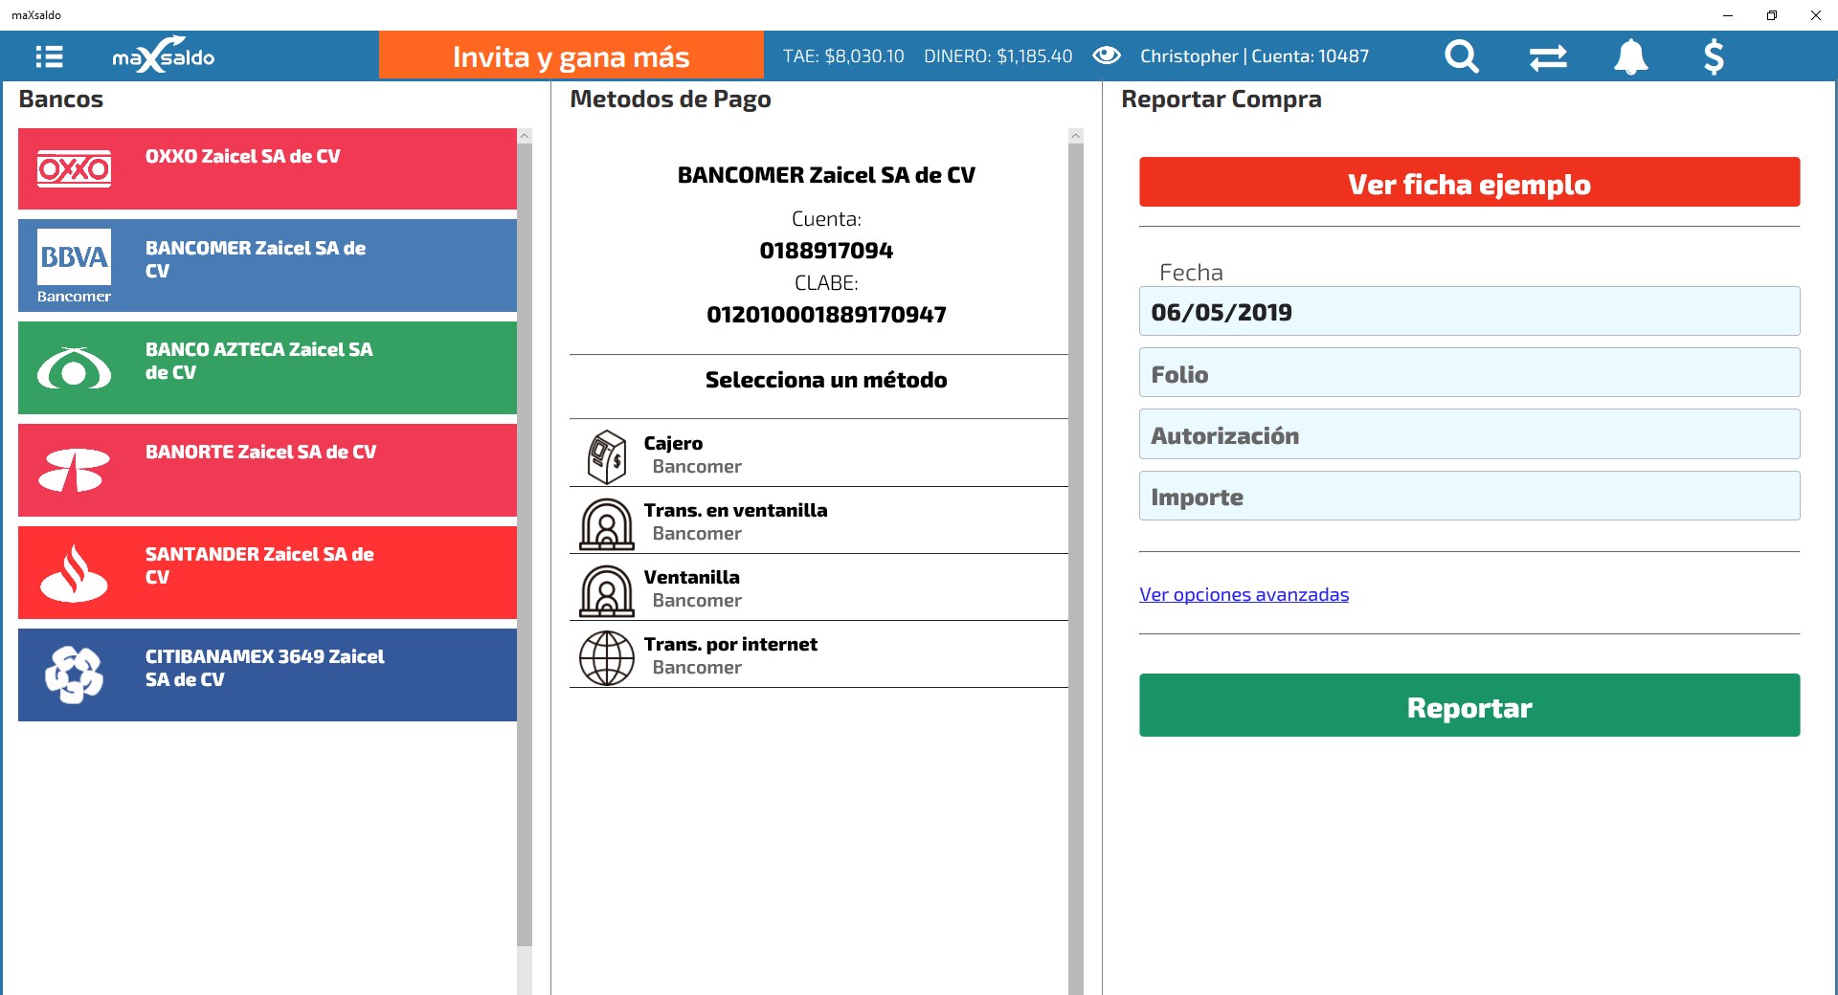
Task: Click the Bancos list scrollbar
Action: [525, 545]
